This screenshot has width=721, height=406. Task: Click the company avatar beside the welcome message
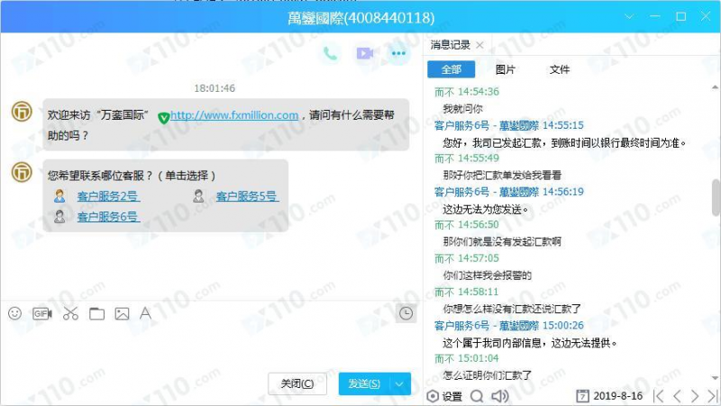(x=22, y=111)
